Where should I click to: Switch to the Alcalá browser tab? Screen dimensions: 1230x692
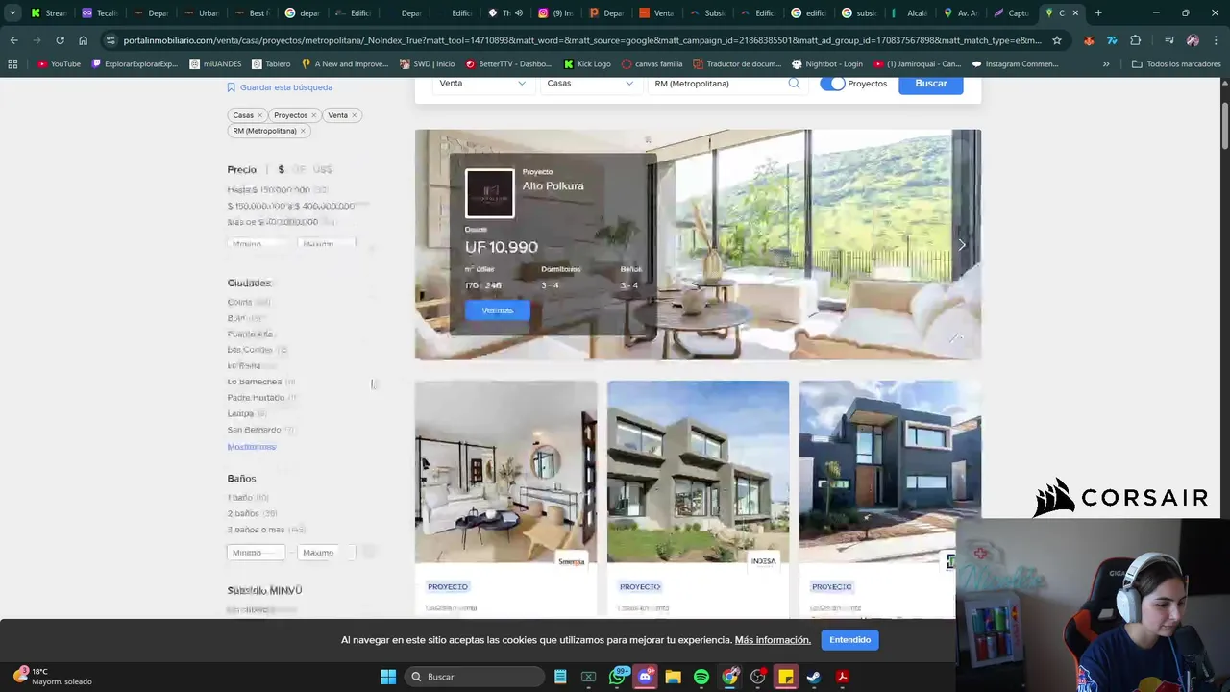[x=909, y=13]
